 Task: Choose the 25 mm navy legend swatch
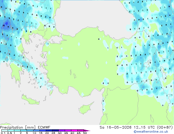(55, 130)
